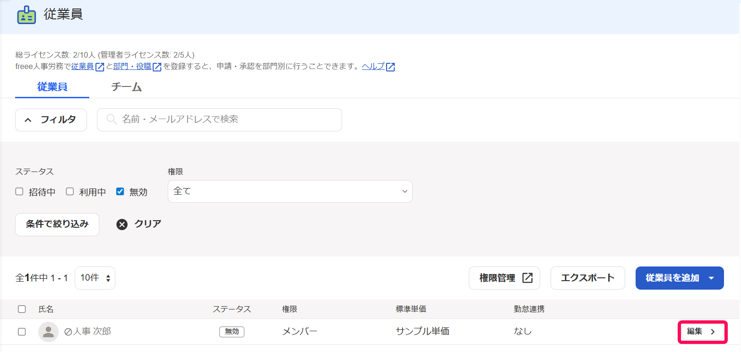Click the クリア button with the x icon
The image size is (741, 352).
click(139, 224)
